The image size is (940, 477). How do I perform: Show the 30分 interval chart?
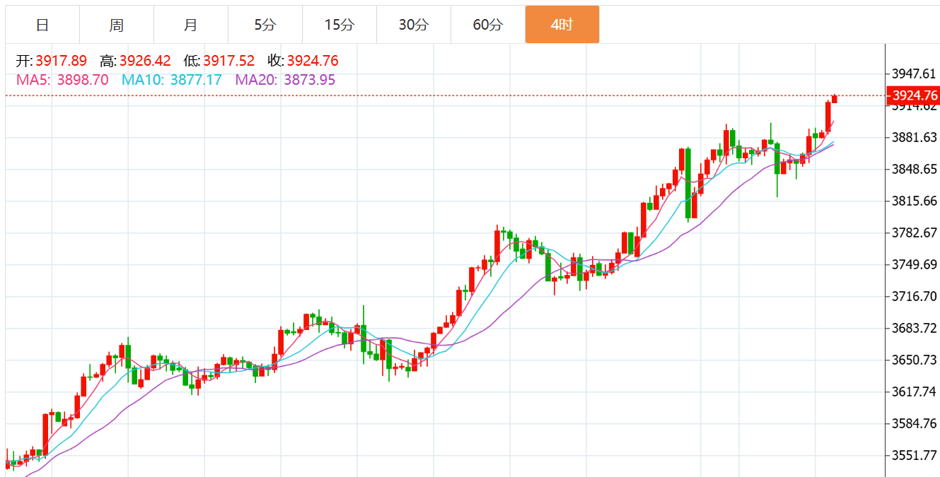414,25
